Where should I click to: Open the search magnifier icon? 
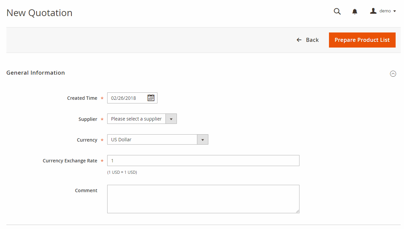[x=337, y=11]
